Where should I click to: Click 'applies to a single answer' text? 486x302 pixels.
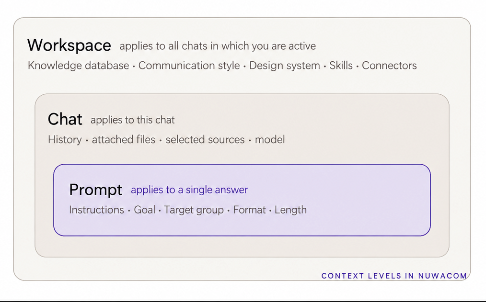tap(189, 190)
